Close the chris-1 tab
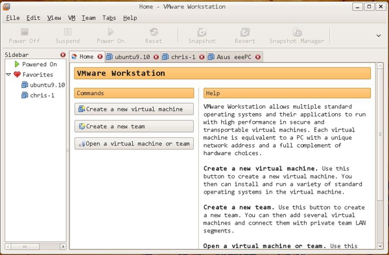This screenshot has width=389, height=255. [202, 57]
